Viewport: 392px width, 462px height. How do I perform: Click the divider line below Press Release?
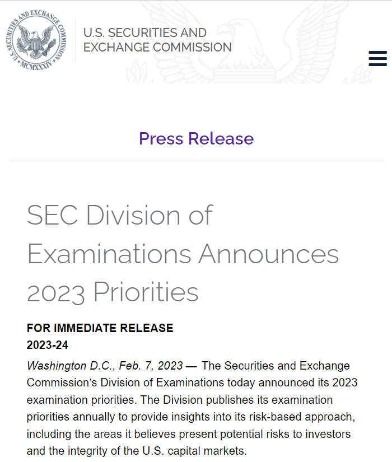point(196,161)
